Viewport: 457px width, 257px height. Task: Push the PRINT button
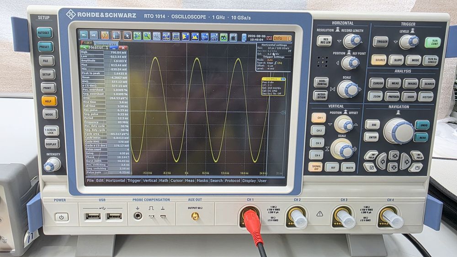[48, 88]
